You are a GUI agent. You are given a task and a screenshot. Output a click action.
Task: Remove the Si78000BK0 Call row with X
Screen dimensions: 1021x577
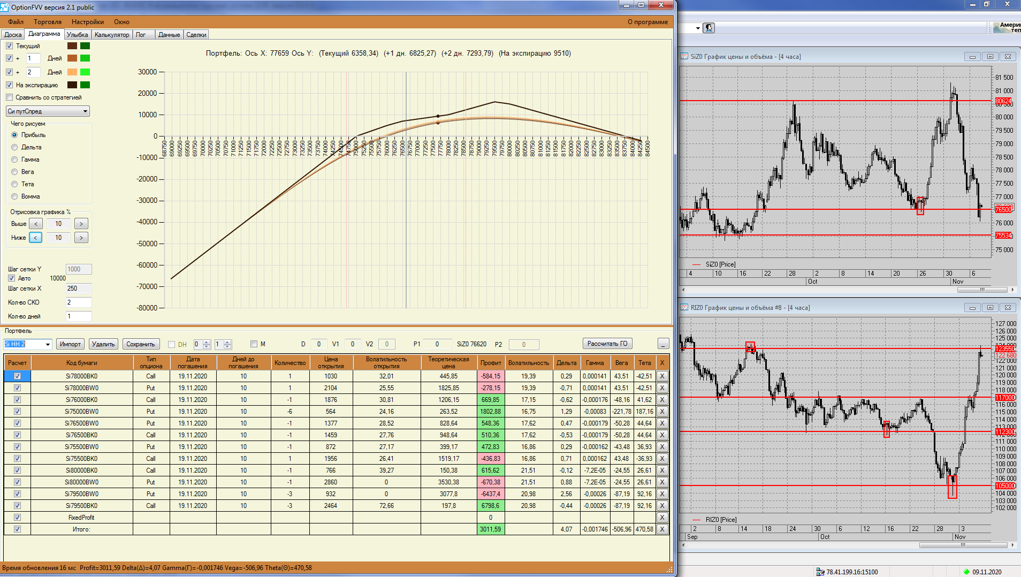click(x=662, y=376)
